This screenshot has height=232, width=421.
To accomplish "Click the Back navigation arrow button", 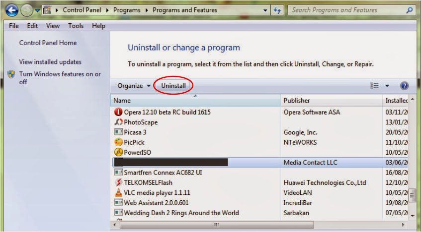I will [12, 11].
